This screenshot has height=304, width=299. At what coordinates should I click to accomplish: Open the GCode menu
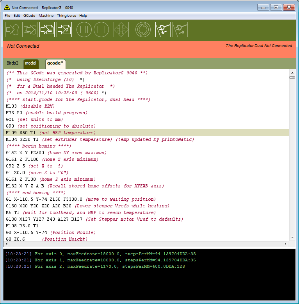click(29, 16)
